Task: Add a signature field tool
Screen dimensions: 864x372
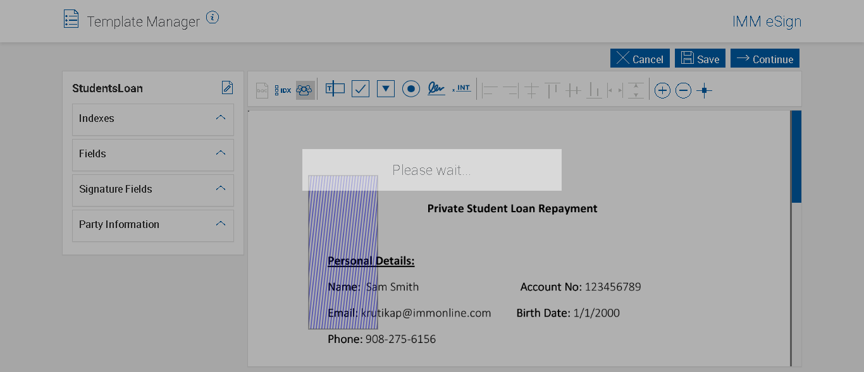Action: [436, 88]
